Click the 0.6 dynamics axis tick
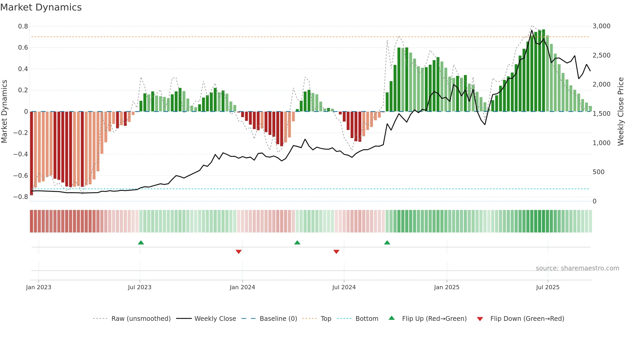Screen dimensions: 628x353 23,48
